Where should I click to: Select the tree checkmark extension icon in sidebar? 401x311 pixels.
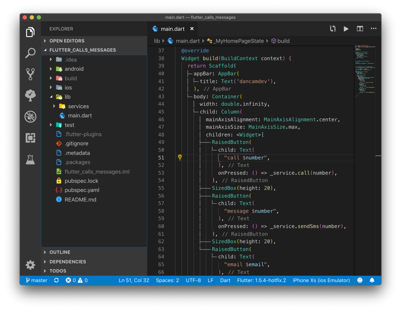coord(30,95)
